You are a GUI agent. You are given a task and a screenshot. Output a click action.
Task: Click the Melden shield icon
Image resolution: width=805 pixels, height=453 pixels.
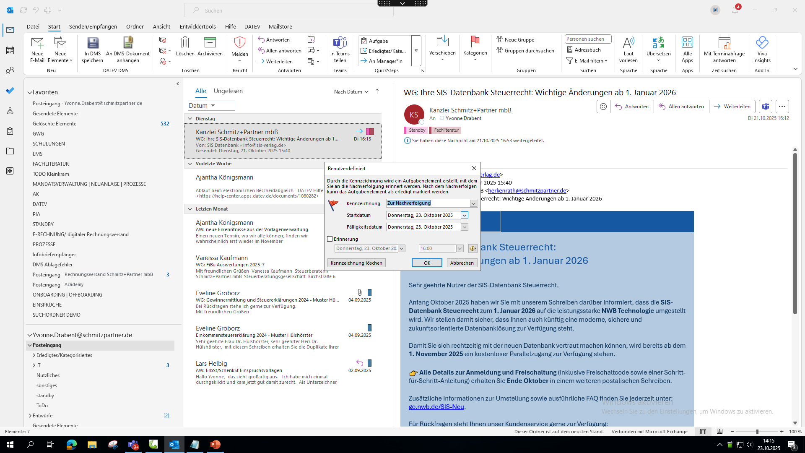click(x=239, y=43)
